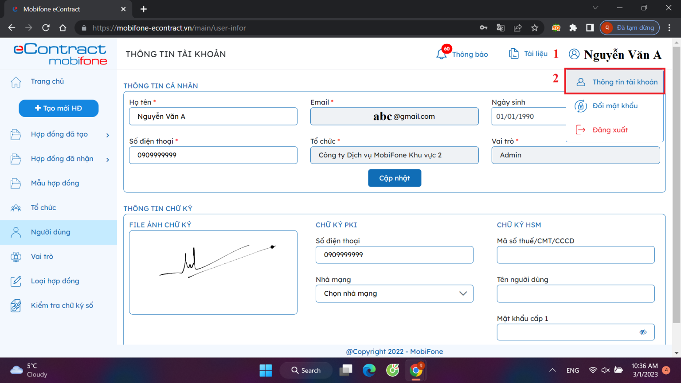
Task: Click the Tạo mới HĐ button
Action: tap(59, 108)
